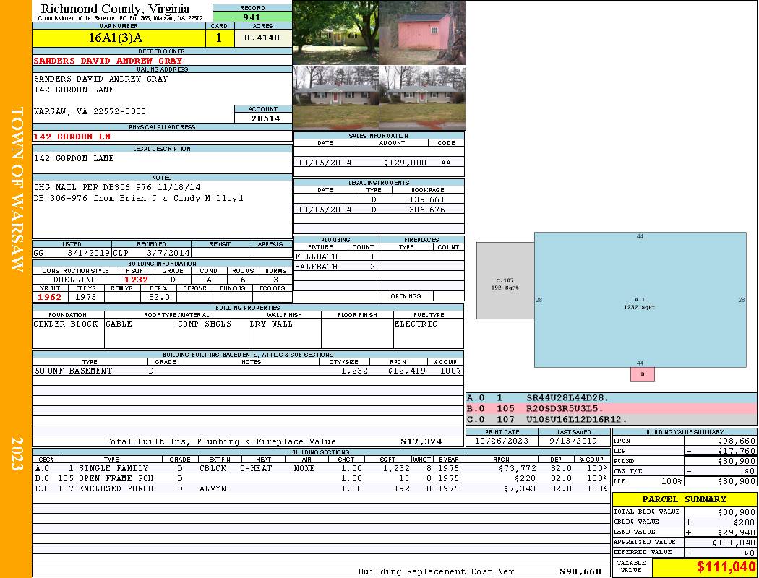Select the 50 UNF BASEMENT row
The height and width of the screenshot is (578, 759).
click(x=246, y=371)
